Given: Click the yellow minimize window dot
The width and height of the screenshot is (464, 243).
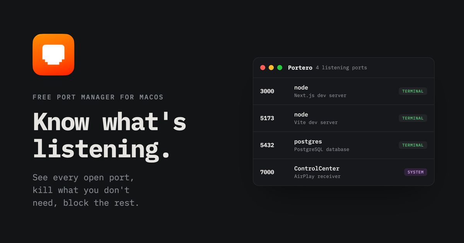Looking at the screenshot, I should 271,67.
